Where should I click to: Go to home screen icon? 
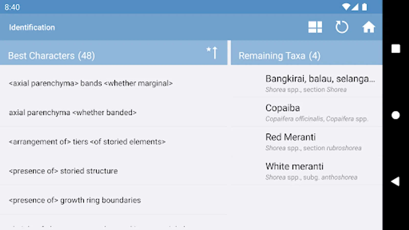click(368, 27)
